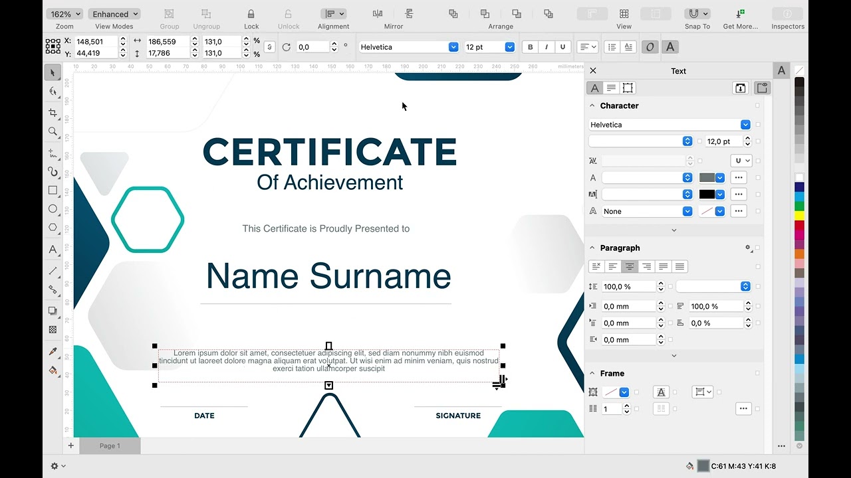This screenshot has height=478, width=851.
Task: Increase the number of columns stepper
Action: 626,406
